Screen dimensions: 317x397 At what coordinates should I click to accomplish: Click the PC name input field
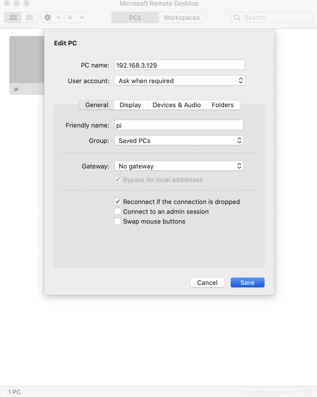pos(180,65)
